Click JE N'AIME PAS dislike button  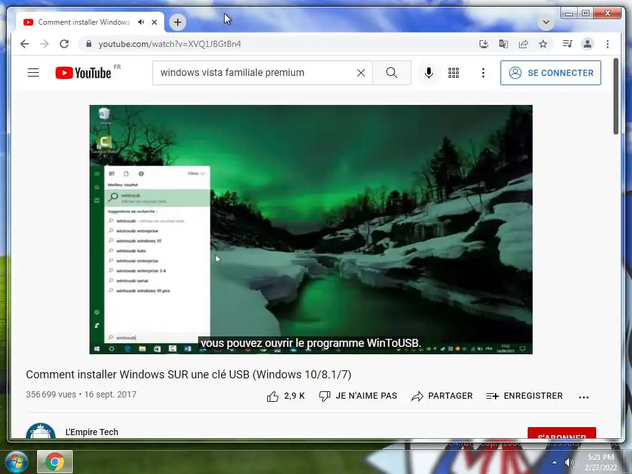point(358,396)
